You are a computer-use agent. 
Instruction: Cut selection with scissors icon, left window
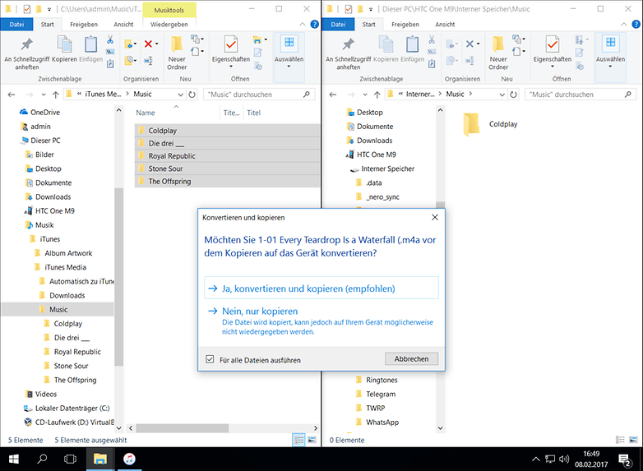coord(110,39)
